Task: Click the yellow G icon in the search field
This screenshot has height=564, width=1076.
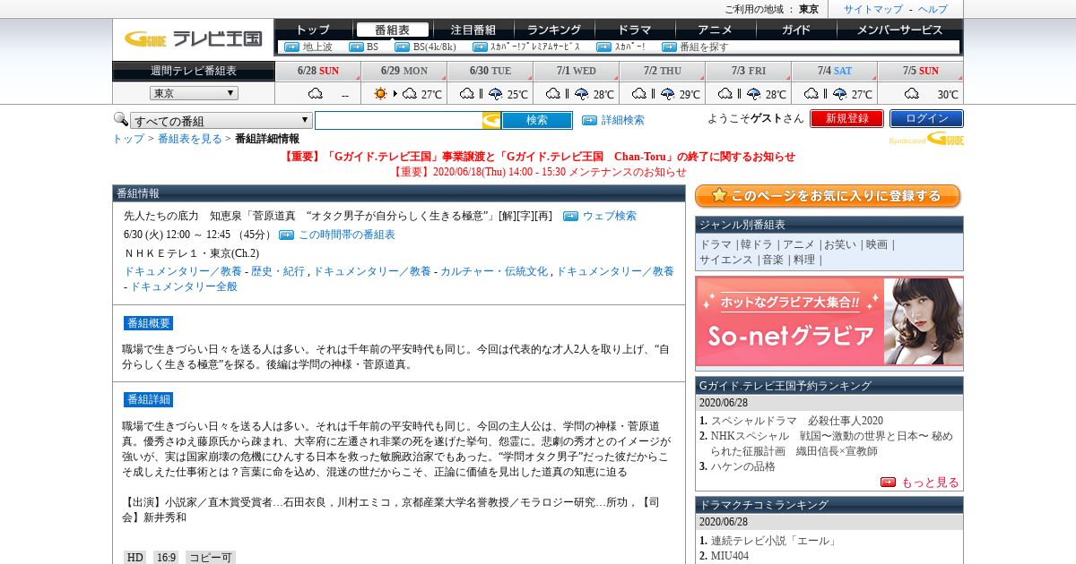Action: (x=491, y=120)
